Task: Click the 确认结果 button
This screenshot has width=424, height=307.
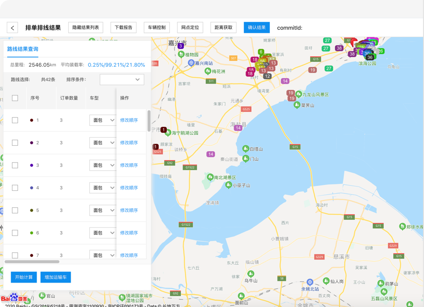Action: (x=256, y=28)
